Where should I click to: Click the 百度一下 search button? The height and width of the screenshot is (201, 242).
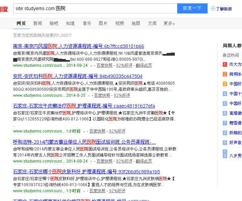[x=192, y=8]
